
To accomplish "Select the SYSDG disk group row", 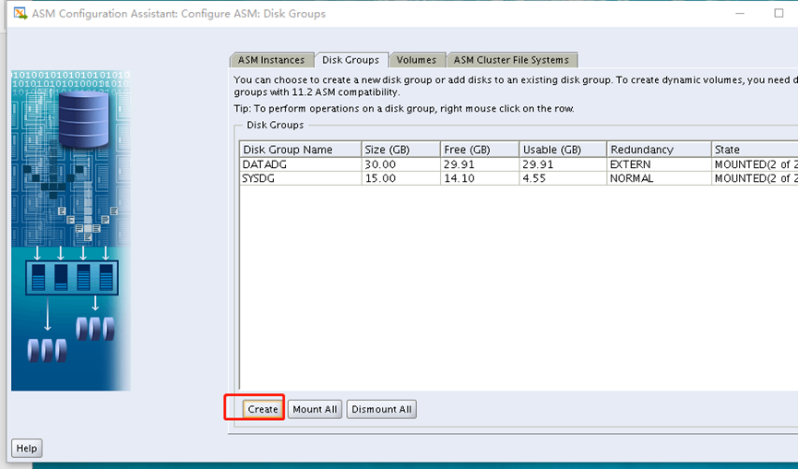I will tap(518, 178).
